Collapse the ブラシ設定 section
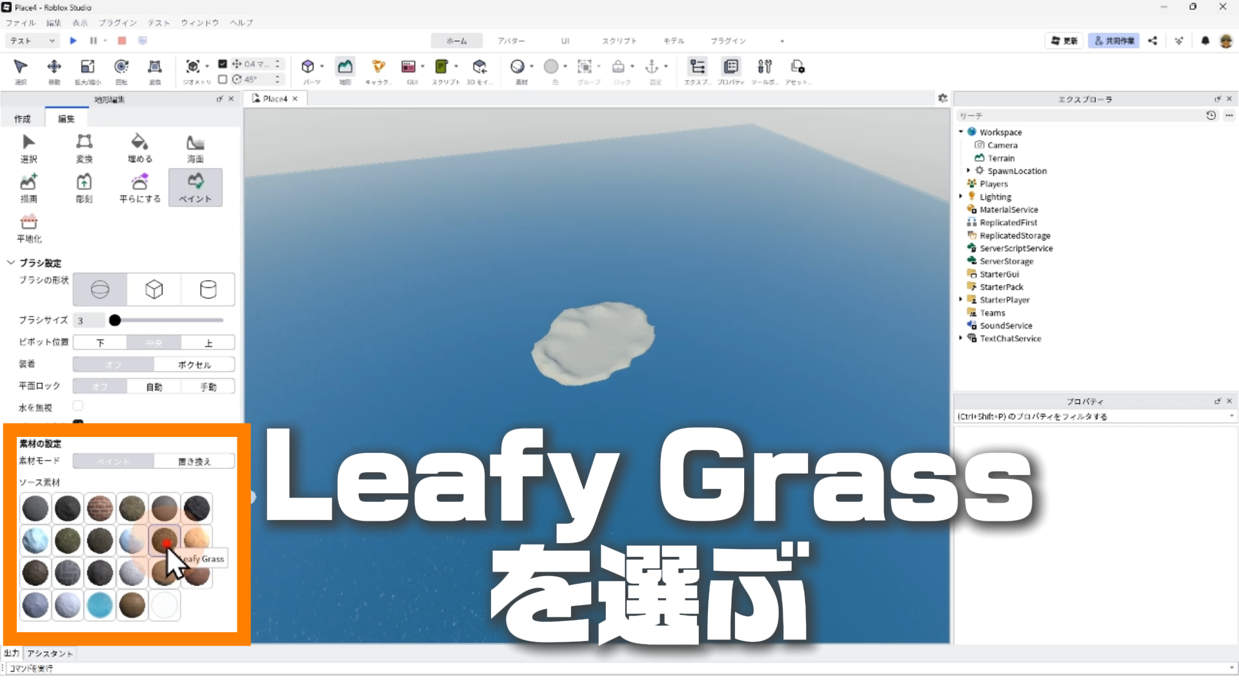Screen dimensions: 1239x696 click(11, 263)
